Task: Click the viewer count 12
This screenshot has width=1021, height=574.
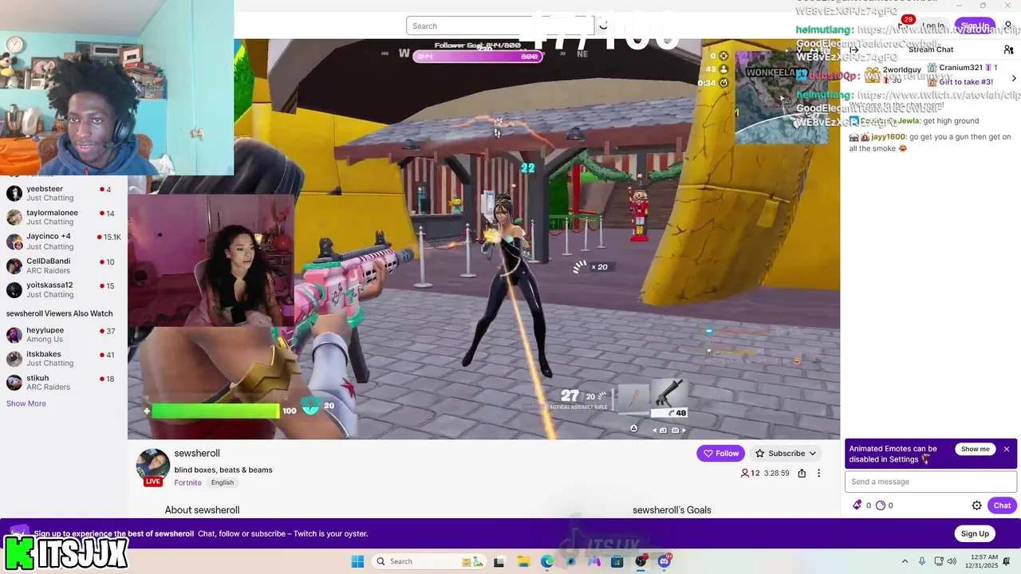Action: [750, 473]
